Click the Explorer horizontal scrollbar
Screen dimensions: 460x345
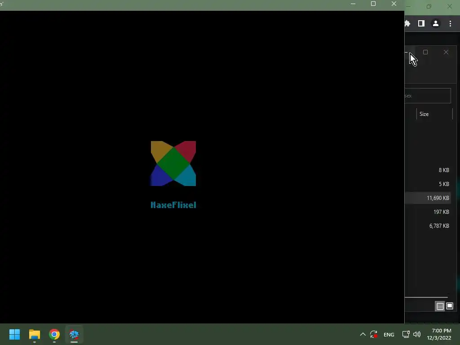[x=426, y=297]
